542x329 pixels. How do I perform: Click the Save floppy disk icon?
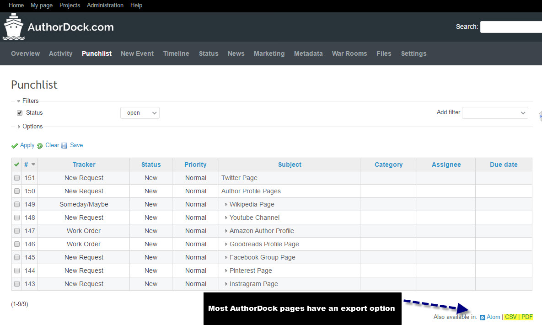coord(64,146)
